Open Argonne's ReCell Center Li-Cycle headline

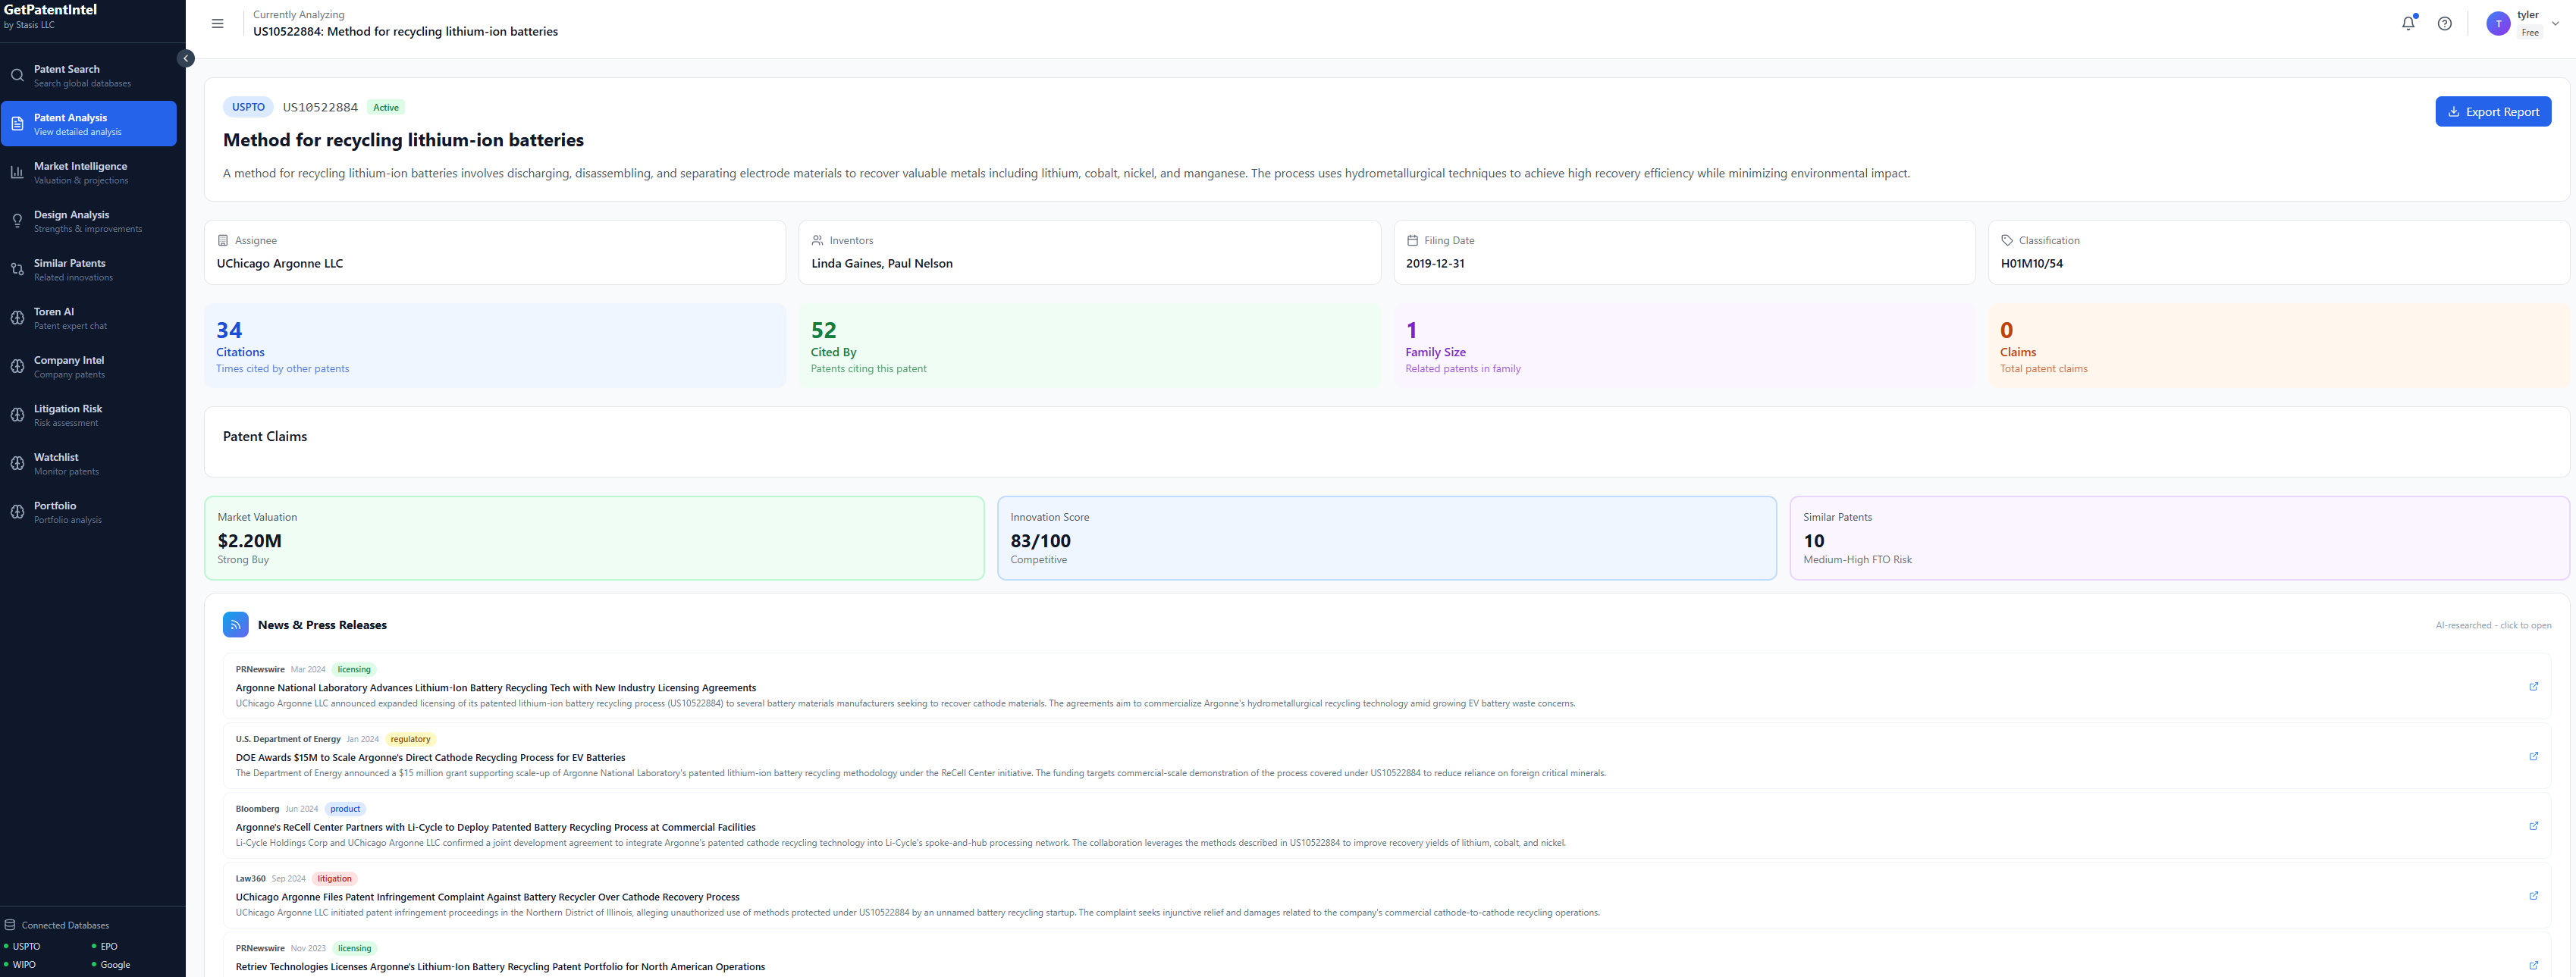tap(495, 828)
